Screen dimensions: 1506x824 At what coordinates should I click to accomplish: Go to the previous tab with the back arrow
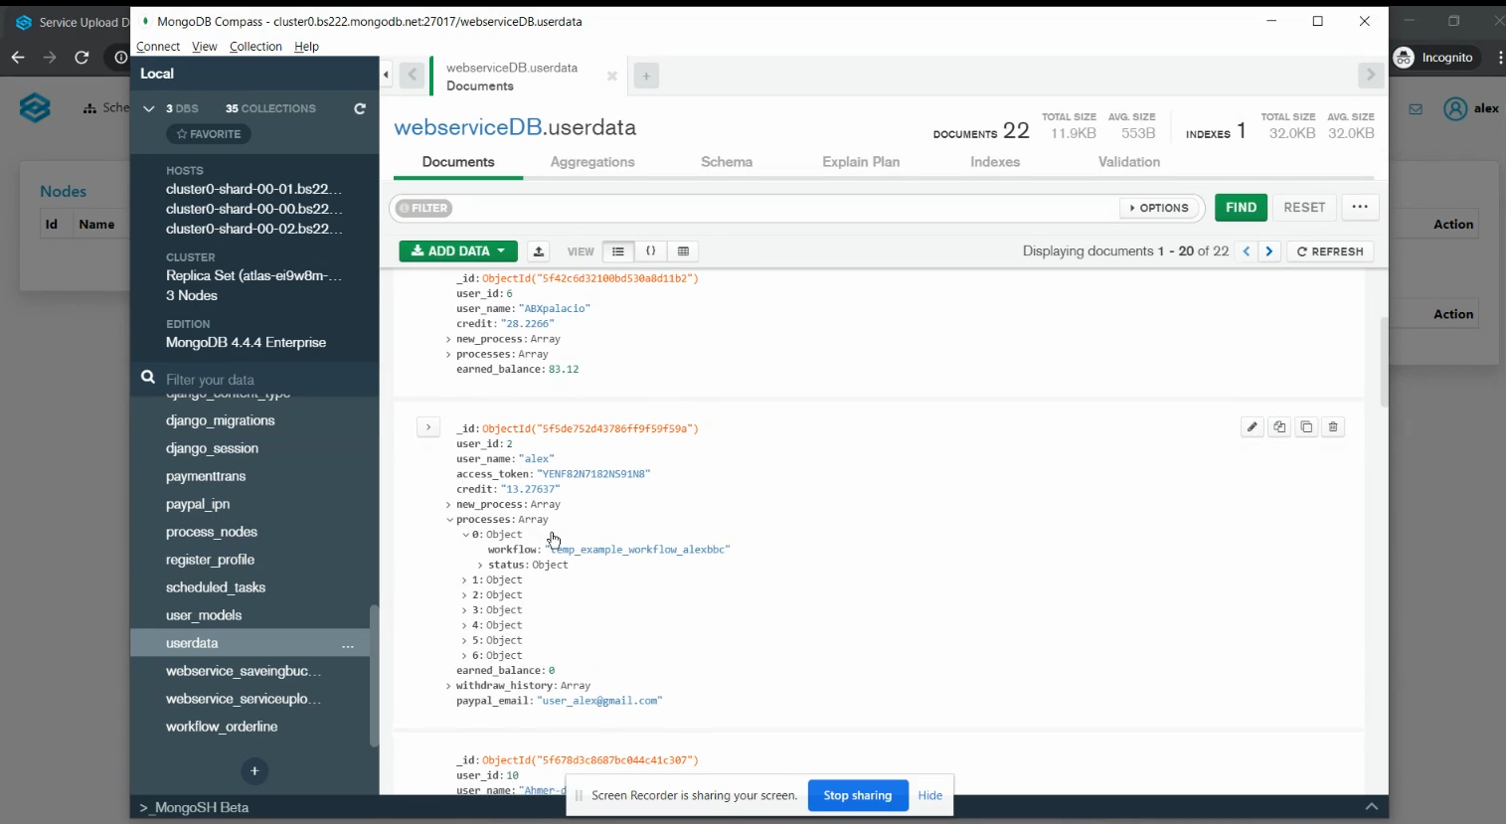412,76
